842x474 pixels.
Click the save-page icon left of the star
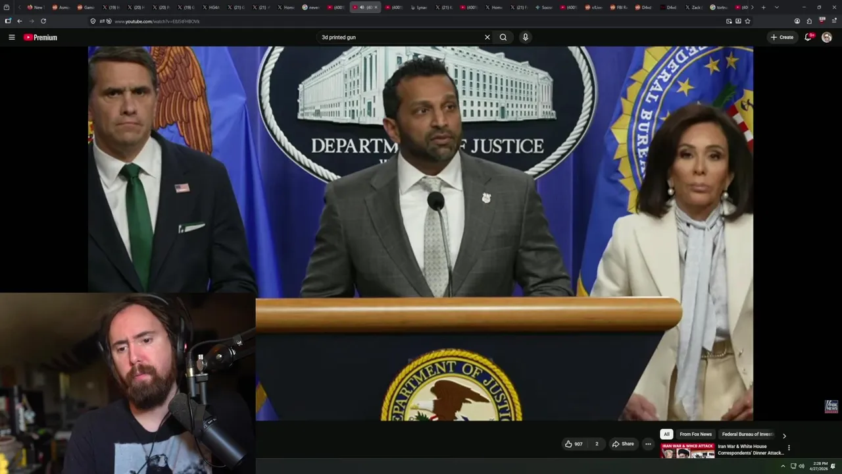coord(738,21)
